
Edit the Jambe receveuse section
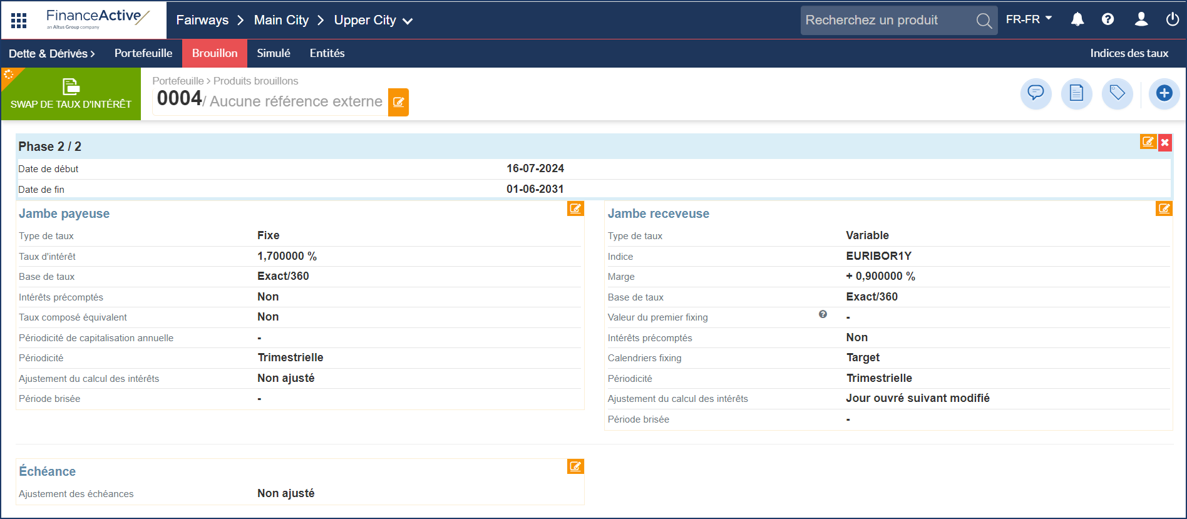tap(1163, 208)
